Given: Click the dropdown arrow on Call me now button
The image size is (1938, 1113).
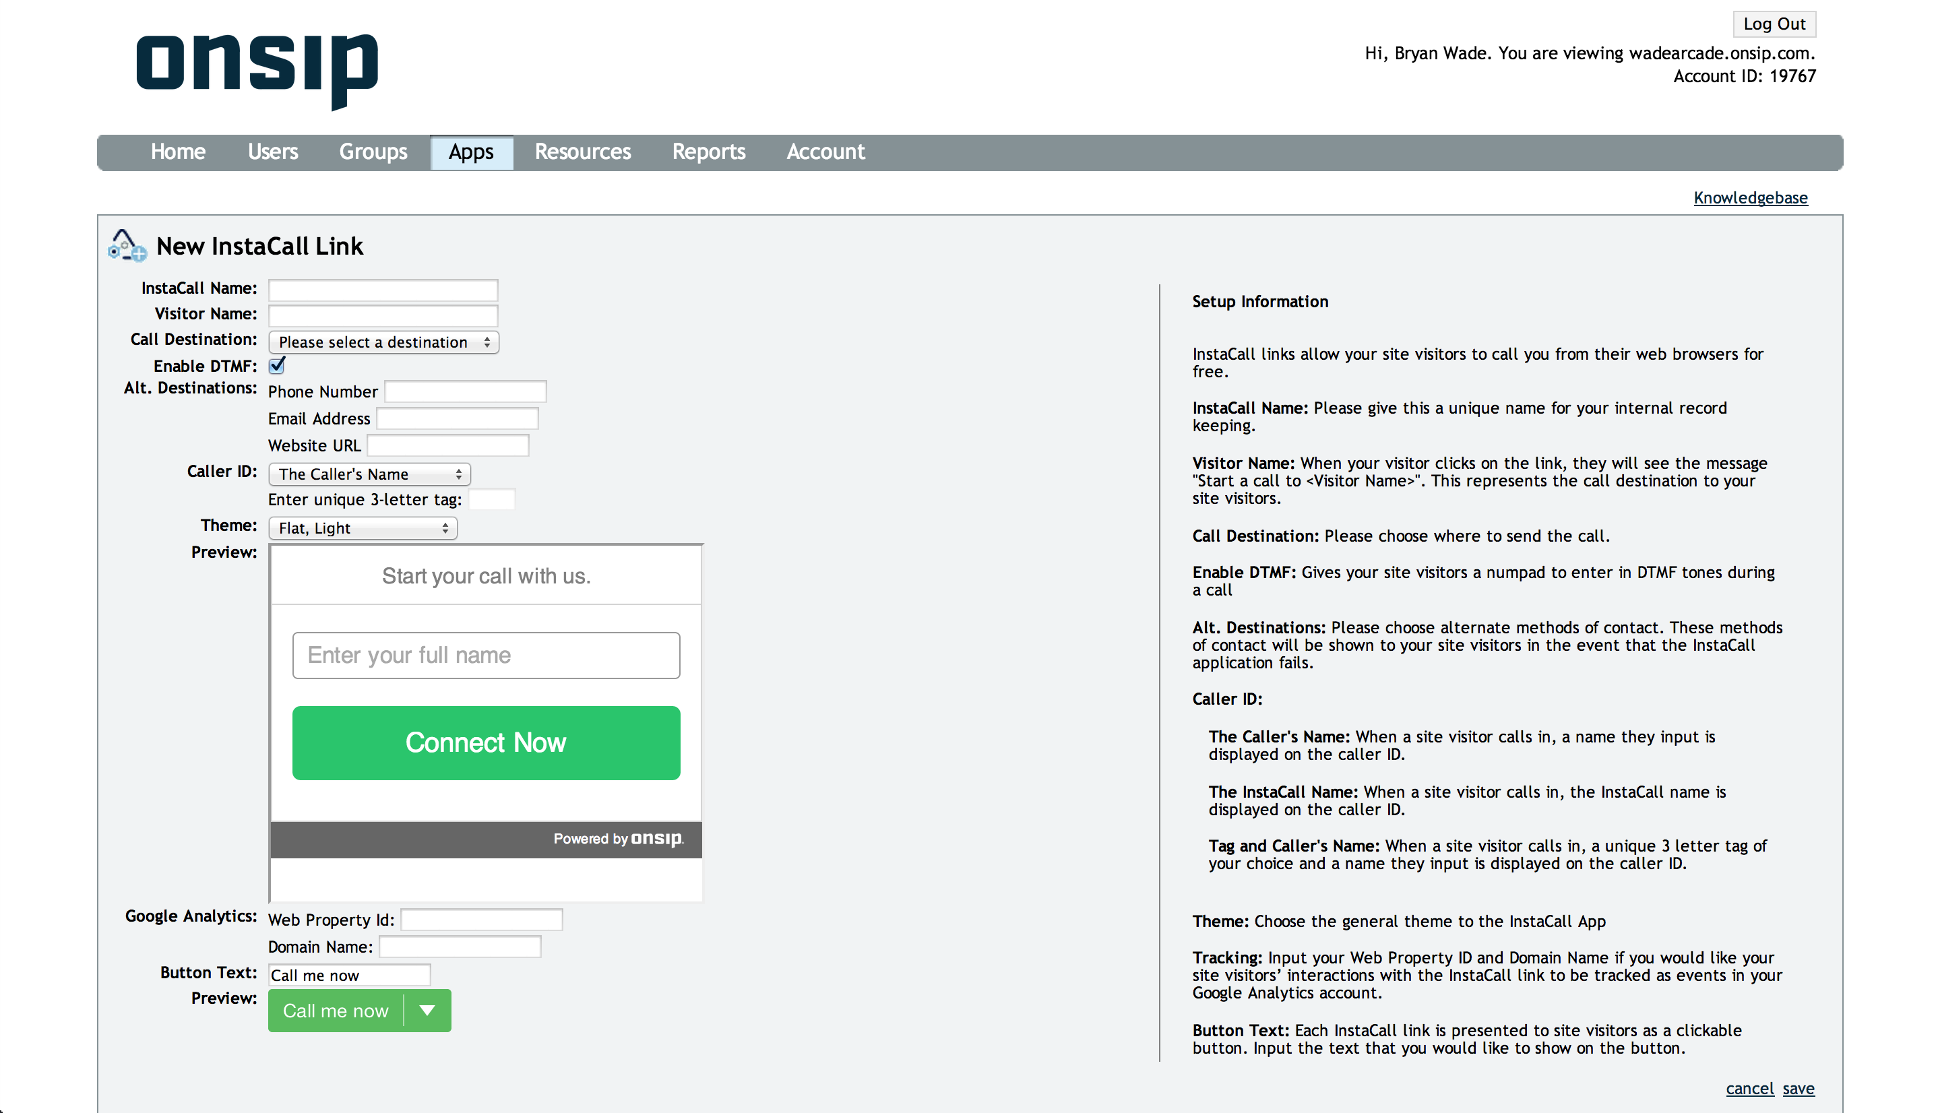Looking at the screenshot, I should click(428, 1011).
